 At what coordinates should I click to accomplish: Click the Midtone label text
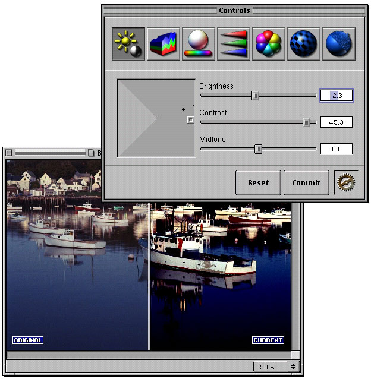coord(212,140)
